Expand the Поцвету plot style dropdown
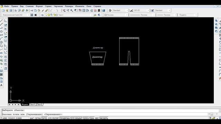This screenshot has width=221, height=124. 196,15
